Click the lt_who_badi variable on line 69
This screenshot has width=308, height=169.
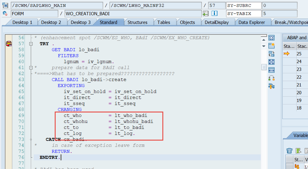coord(131,116)
